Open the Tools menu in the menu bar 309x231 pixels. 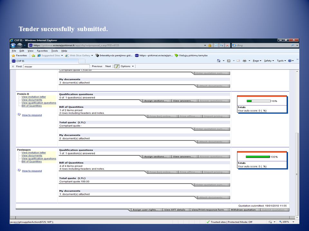[x=55, y=51]
